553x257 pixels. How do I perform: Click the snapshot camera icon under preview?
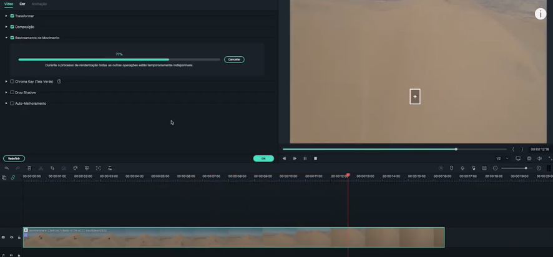[529, 158]
